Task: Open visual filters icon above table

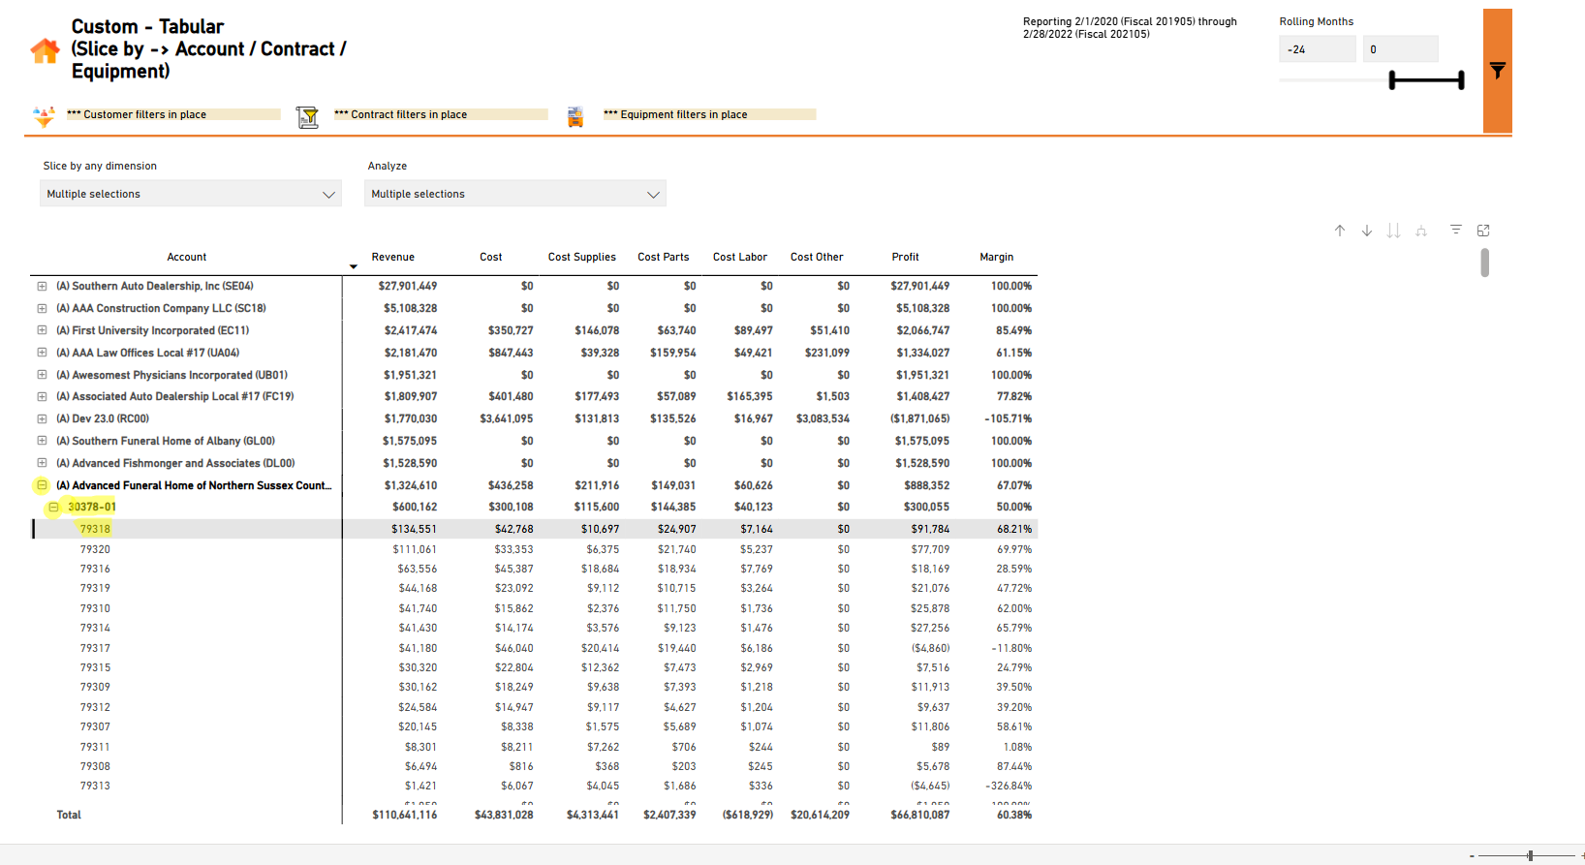Action: pyautogui.click(x=1455, y=230)
